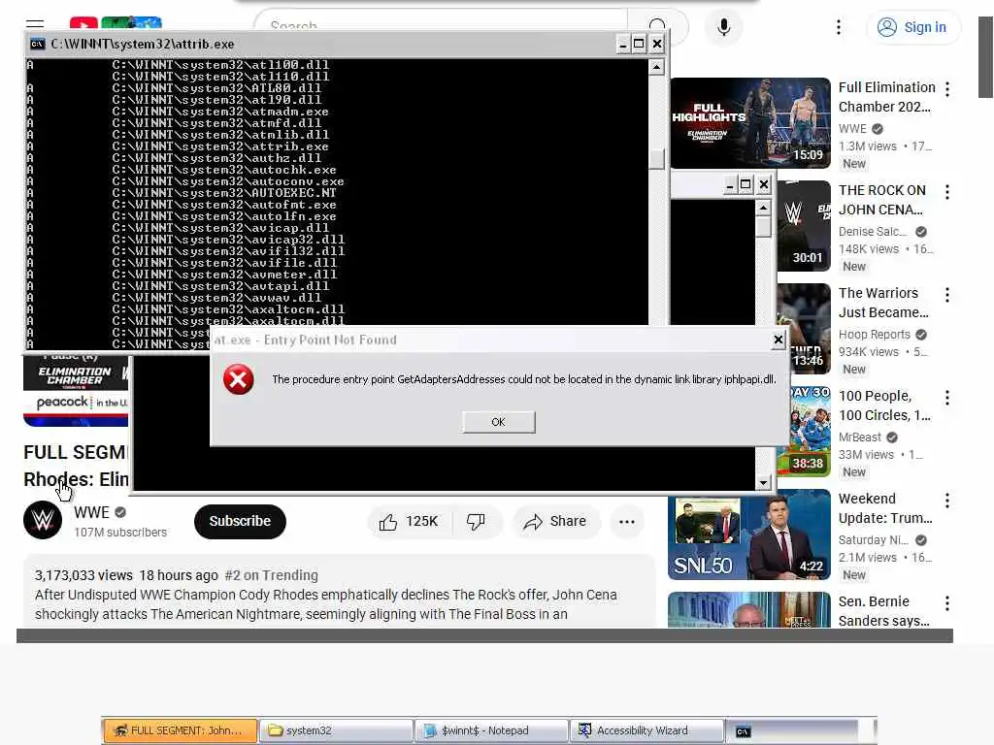The width and height of the screenshot is (994, 745).
Task: Maximize the second console window
Action: 745,185
